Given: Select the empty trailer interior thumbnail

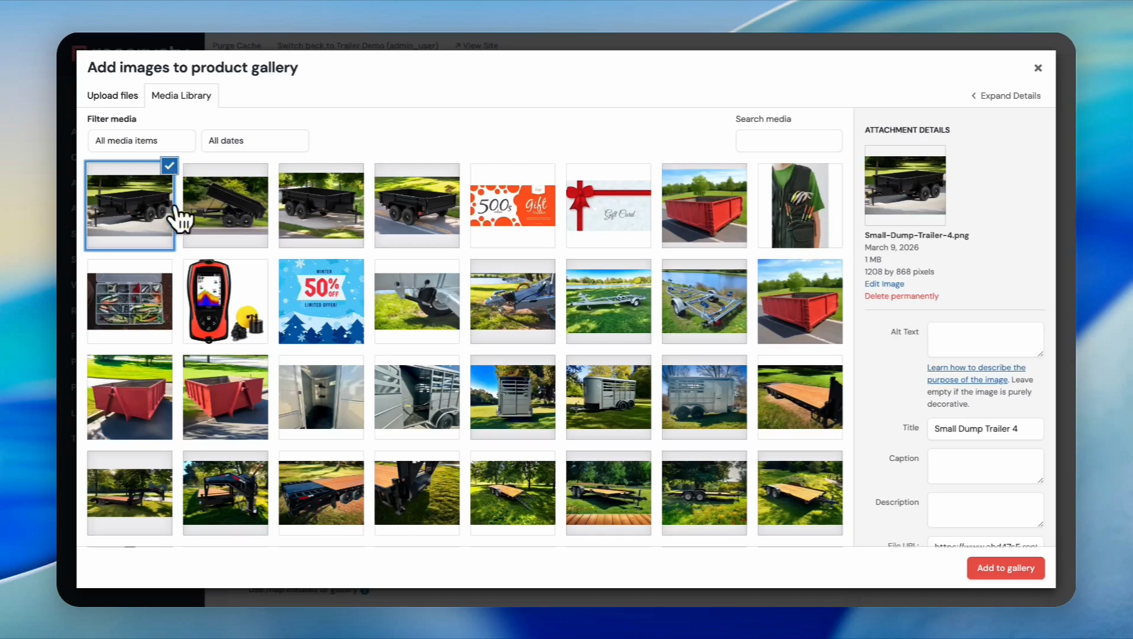Looking at the screenshot, I should point(321,397).
